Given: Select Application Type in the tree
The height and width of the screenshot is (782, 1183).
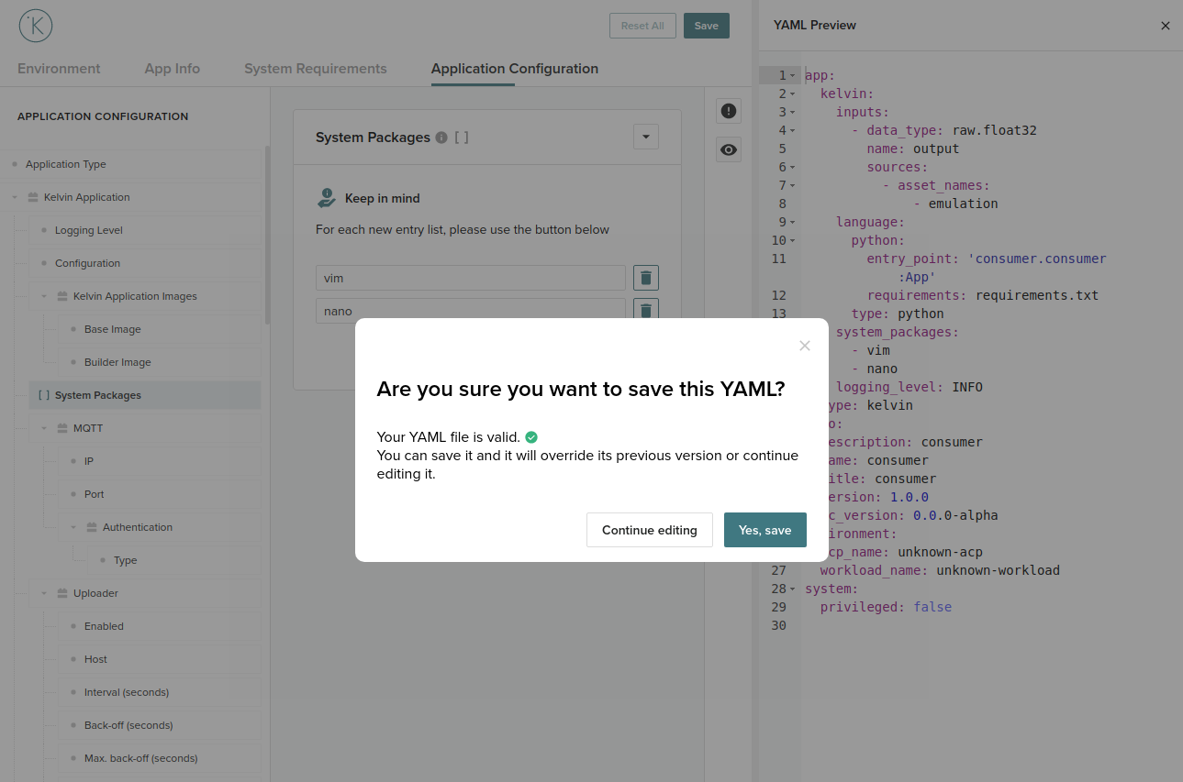Looking at the screenshot, I should pos(66,164).
